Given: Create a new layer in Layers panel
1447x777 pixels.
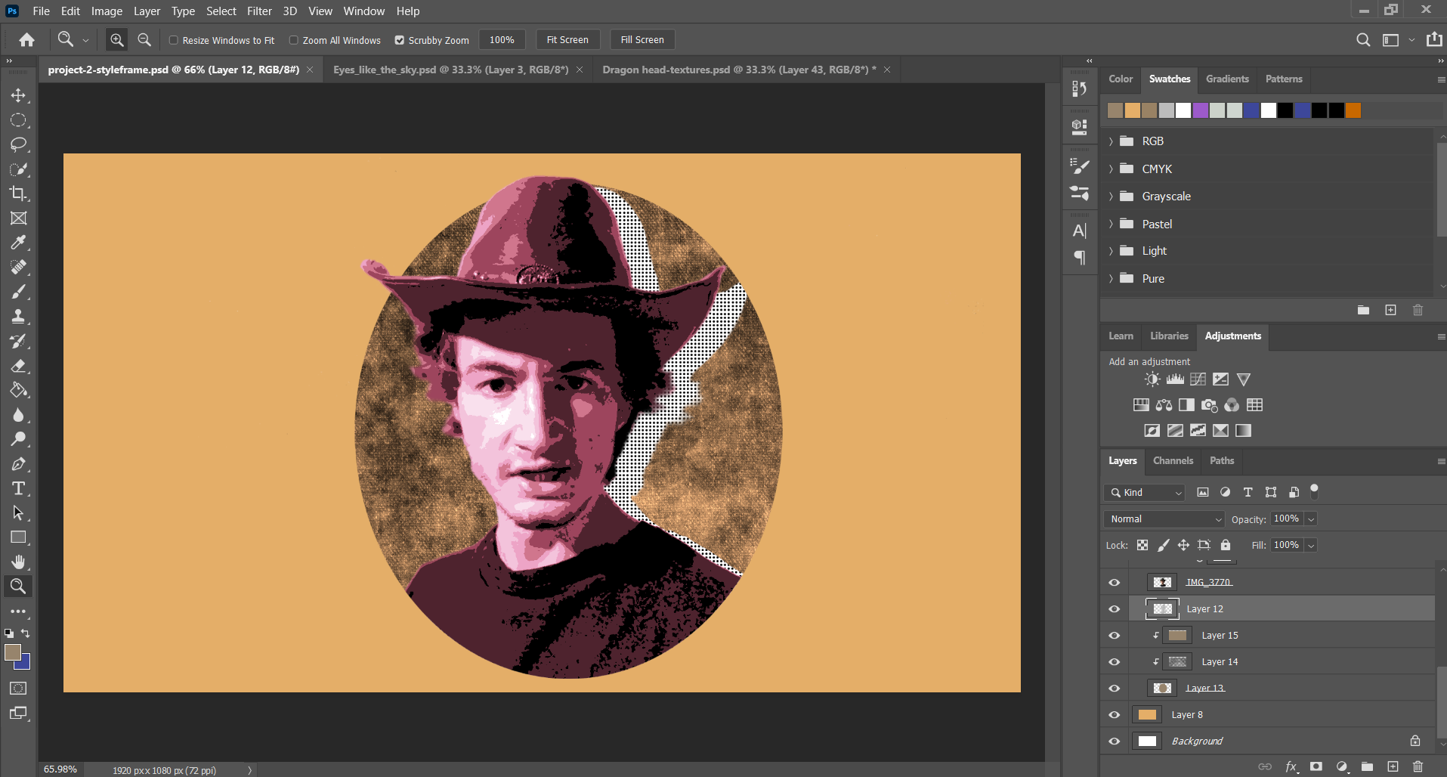Looking at the screenshot, I should 1393,766.
